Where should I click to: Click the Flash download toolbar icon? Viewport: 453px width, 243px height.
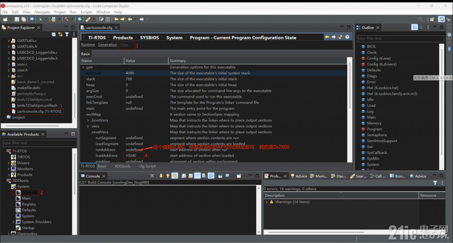(x=54, y=19)
